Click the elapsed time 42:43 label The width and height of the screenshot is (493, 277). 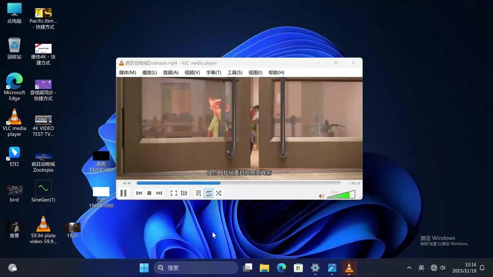click(x=127, y=183)
